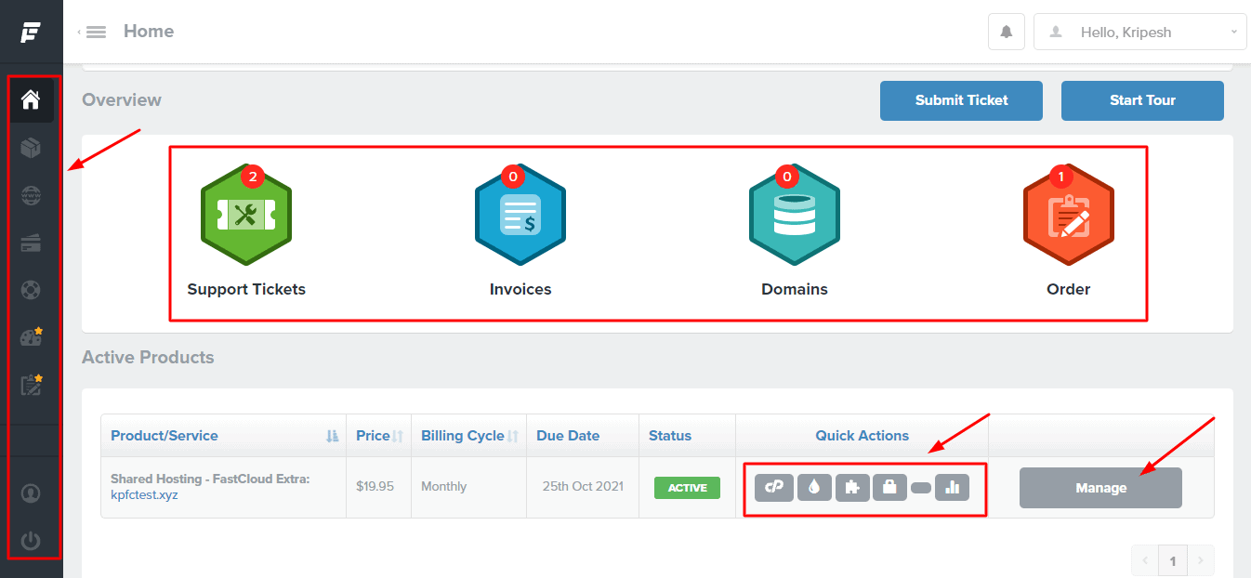This screenshot has height=578, width=1251.
Task: Open the starred palette icon in the sidebar
Action: [32, 336]
